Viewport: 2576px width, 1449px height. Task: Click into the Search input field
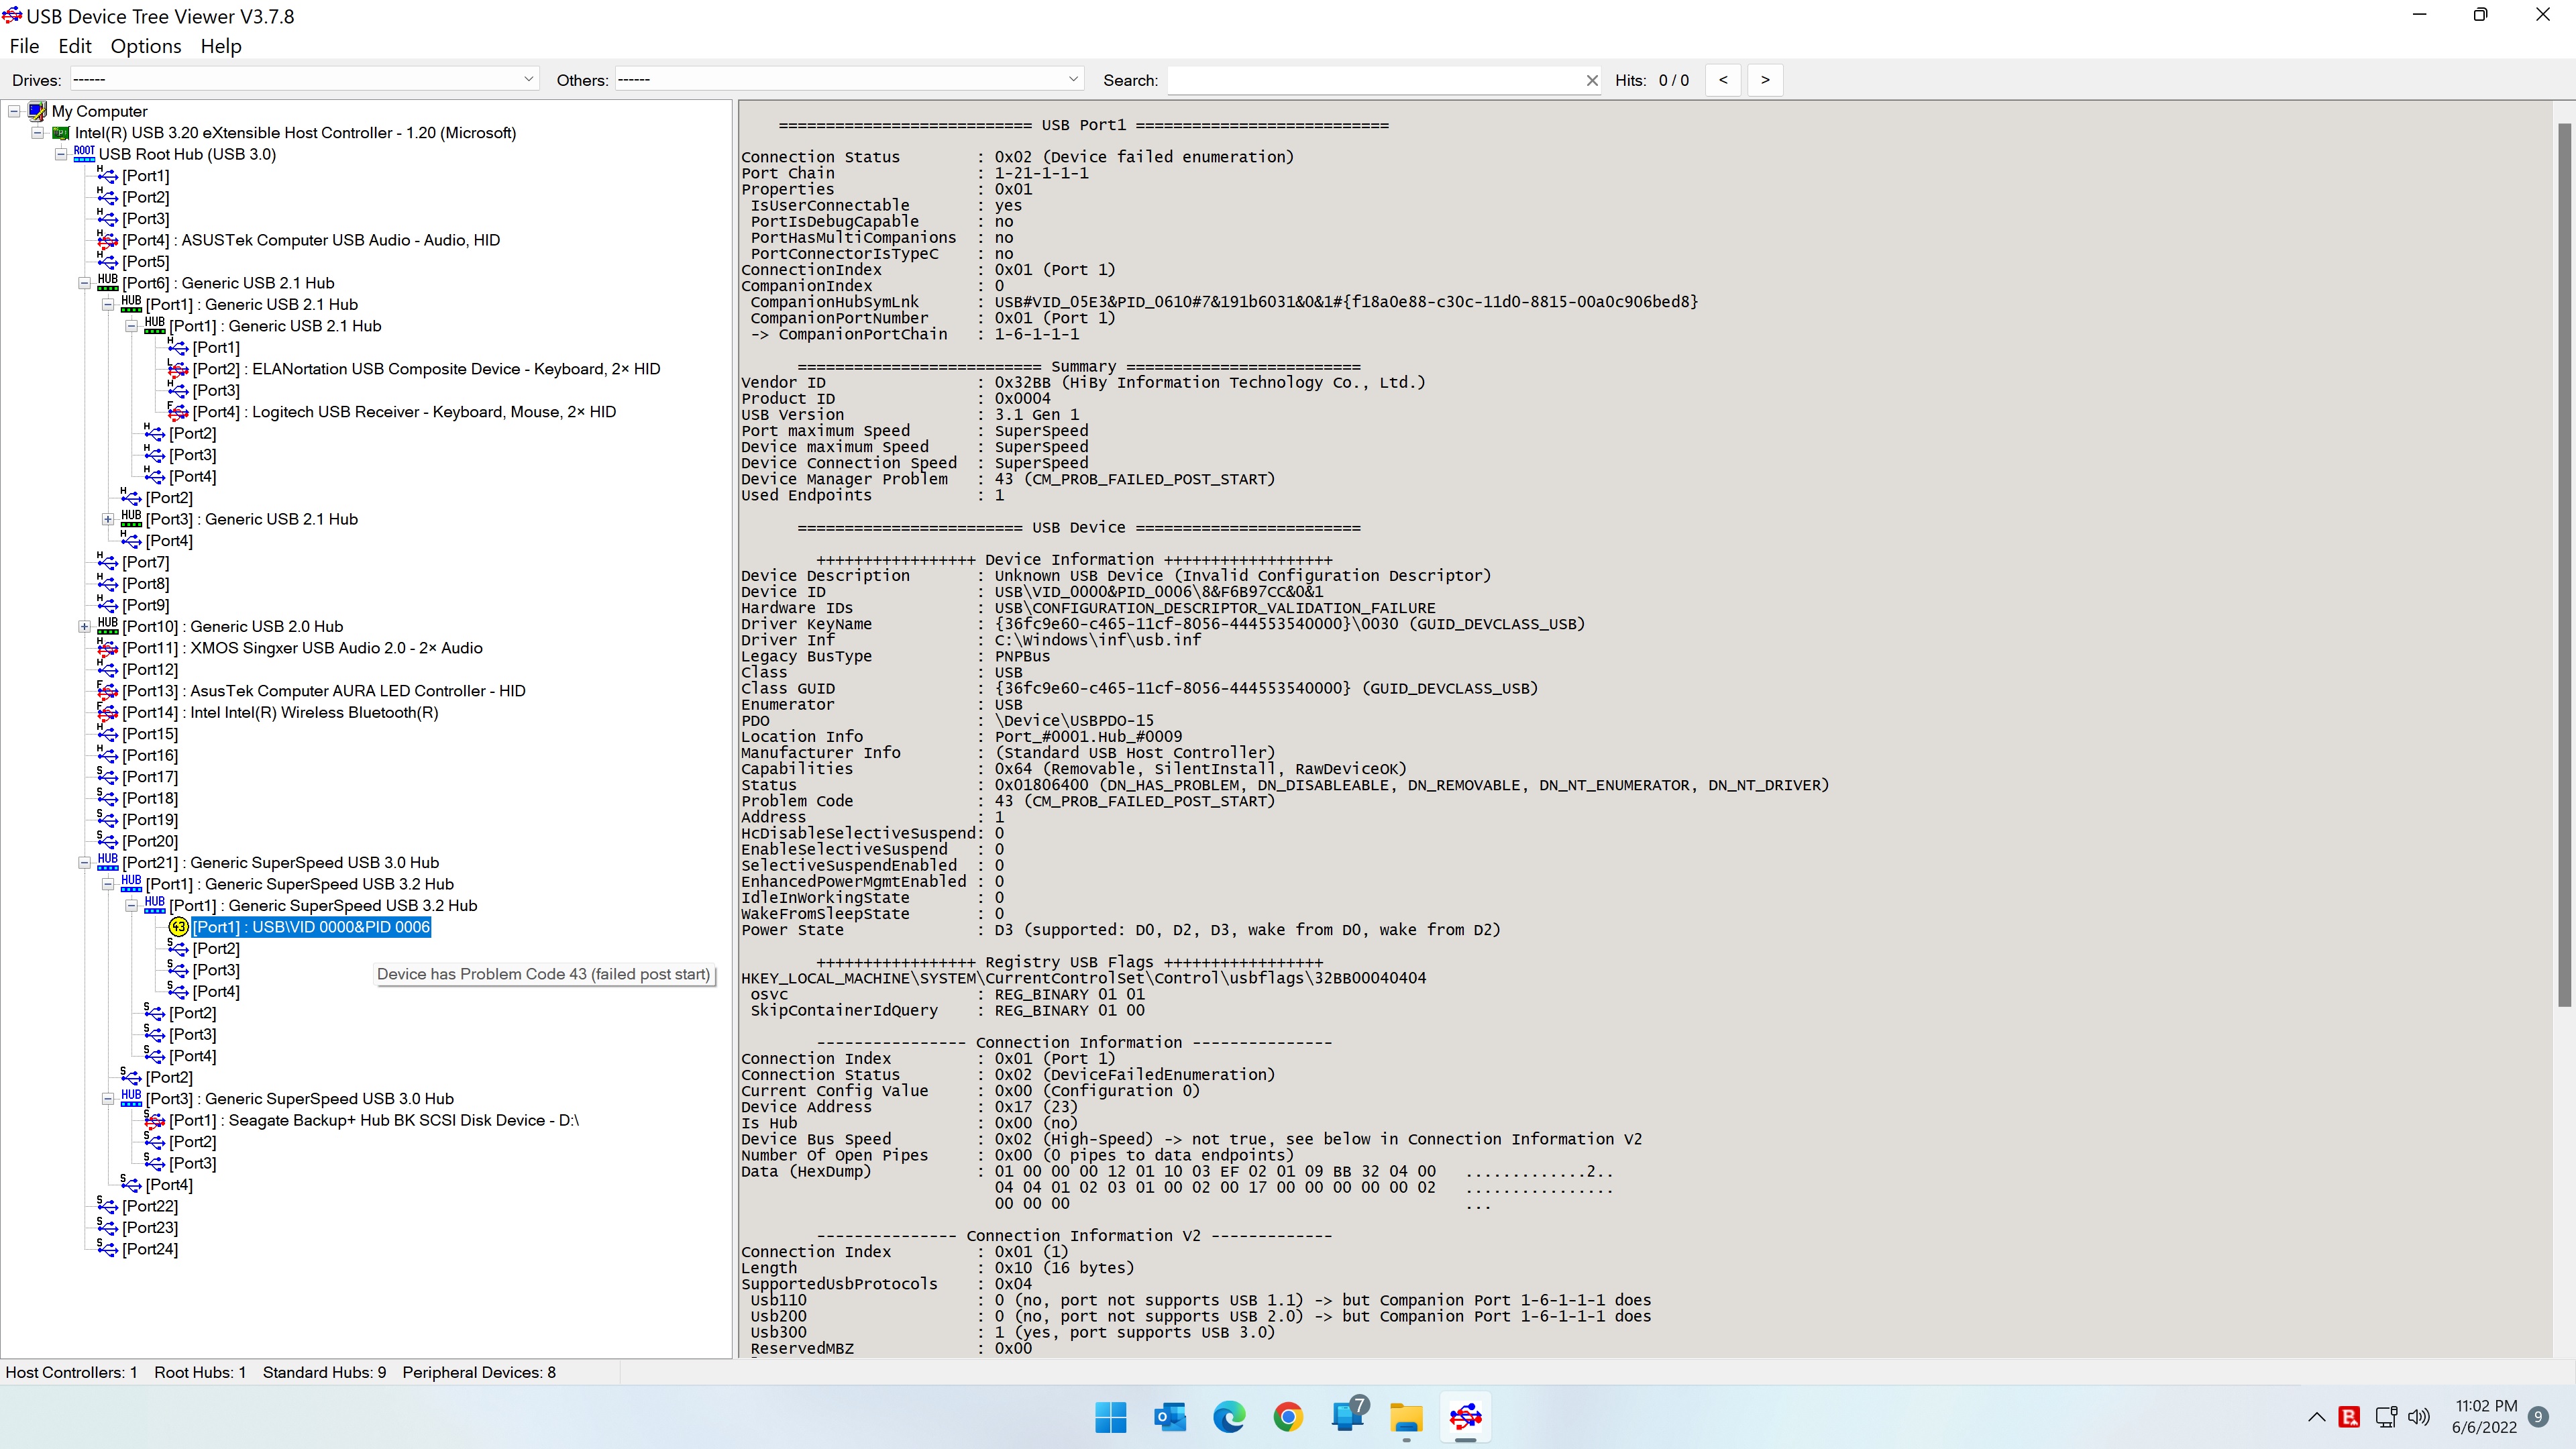click(x=1375, y=80)
